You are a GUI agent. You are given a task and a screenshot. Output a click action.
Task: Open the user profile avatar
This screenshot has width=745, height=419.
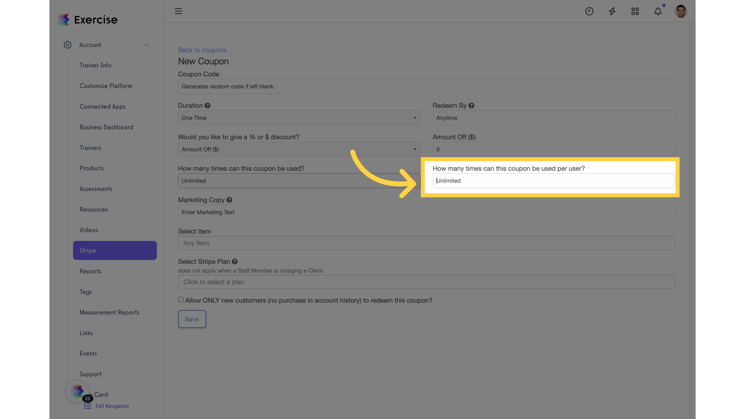(x=681, y=11)
